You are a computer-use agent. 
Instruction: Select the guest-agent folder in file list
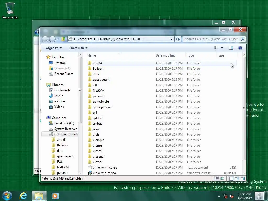[x=161, y=80]
